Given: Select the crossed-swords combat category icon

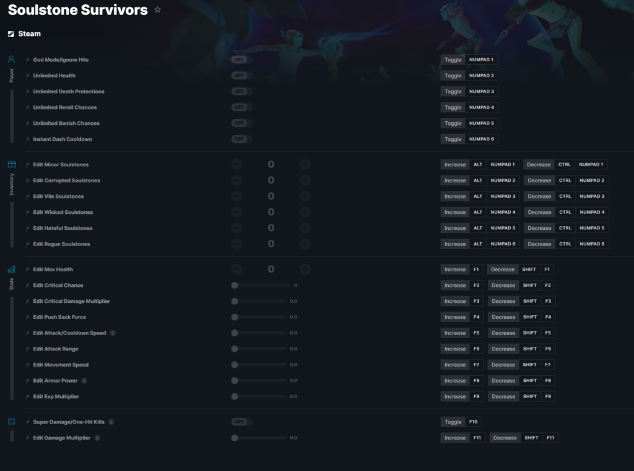Looking at the screenshot, I should pos(11,422).
